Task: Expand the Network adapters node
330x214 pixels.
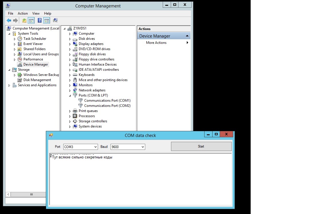Action: coord(70,91)
